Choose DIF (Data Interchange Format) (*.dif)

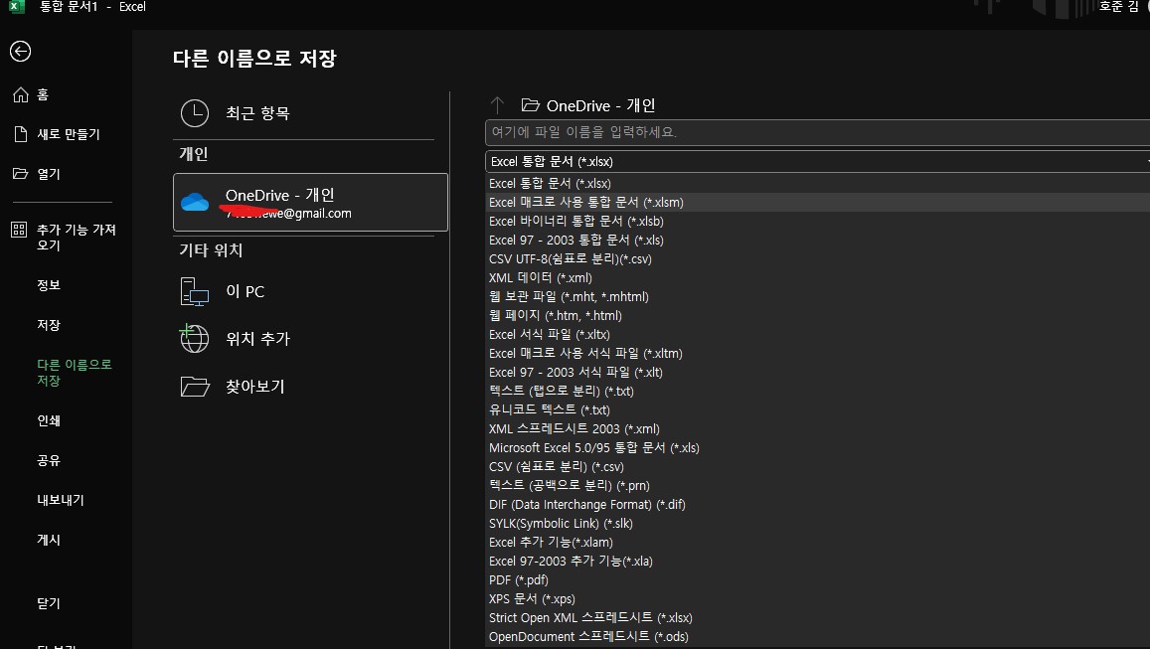coord(817,505)
